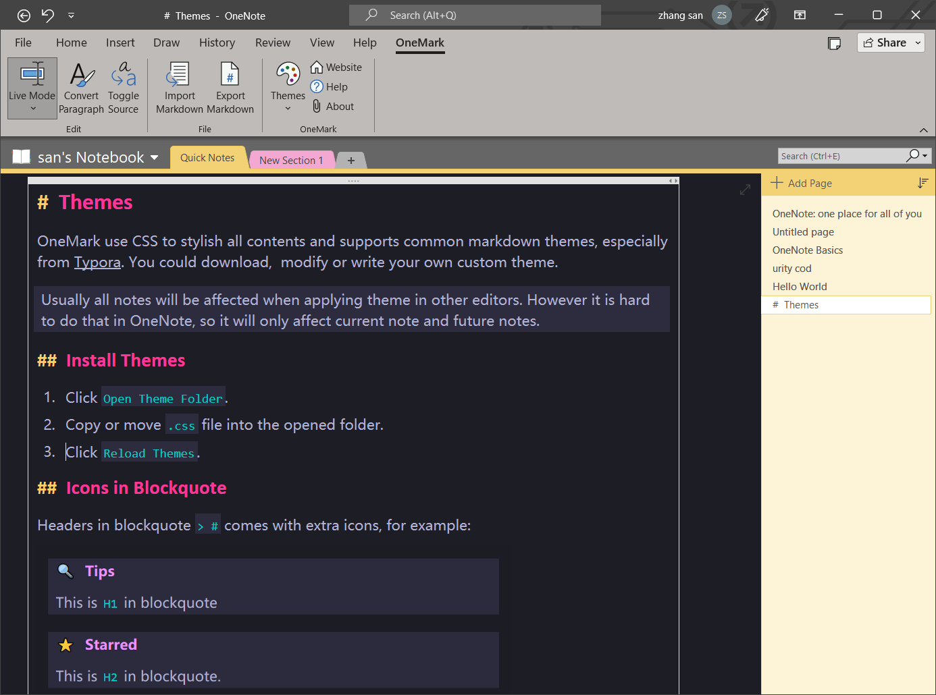The width and height of the screenshot is (936, 695).
Task: Select the New Section 1 tab
Action: 291,160
